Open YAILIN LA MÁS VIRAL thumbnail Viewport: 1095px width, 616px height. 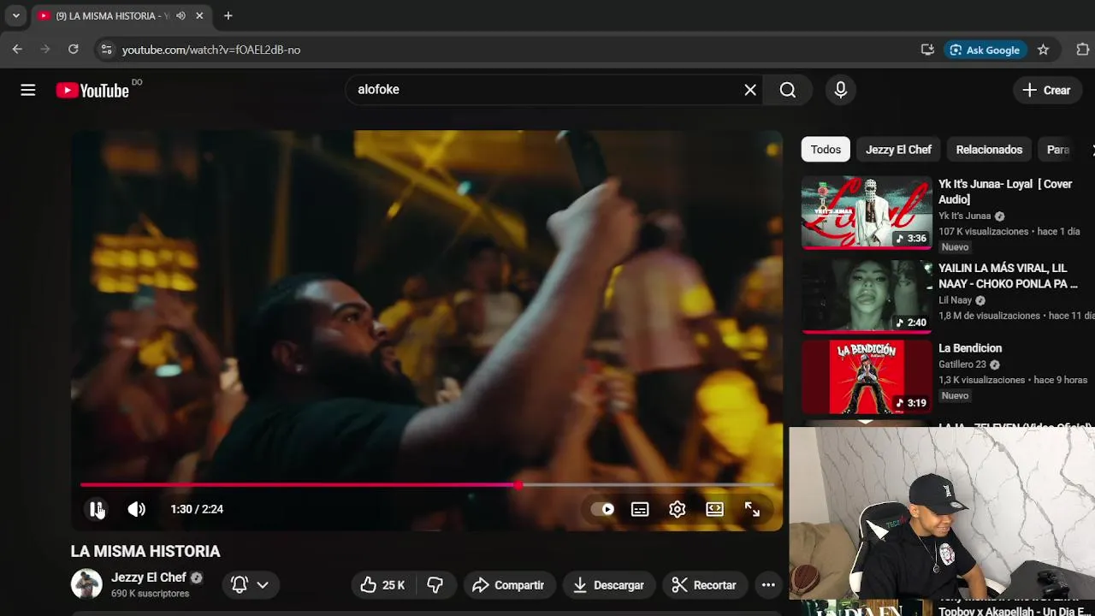click(867, 297)
